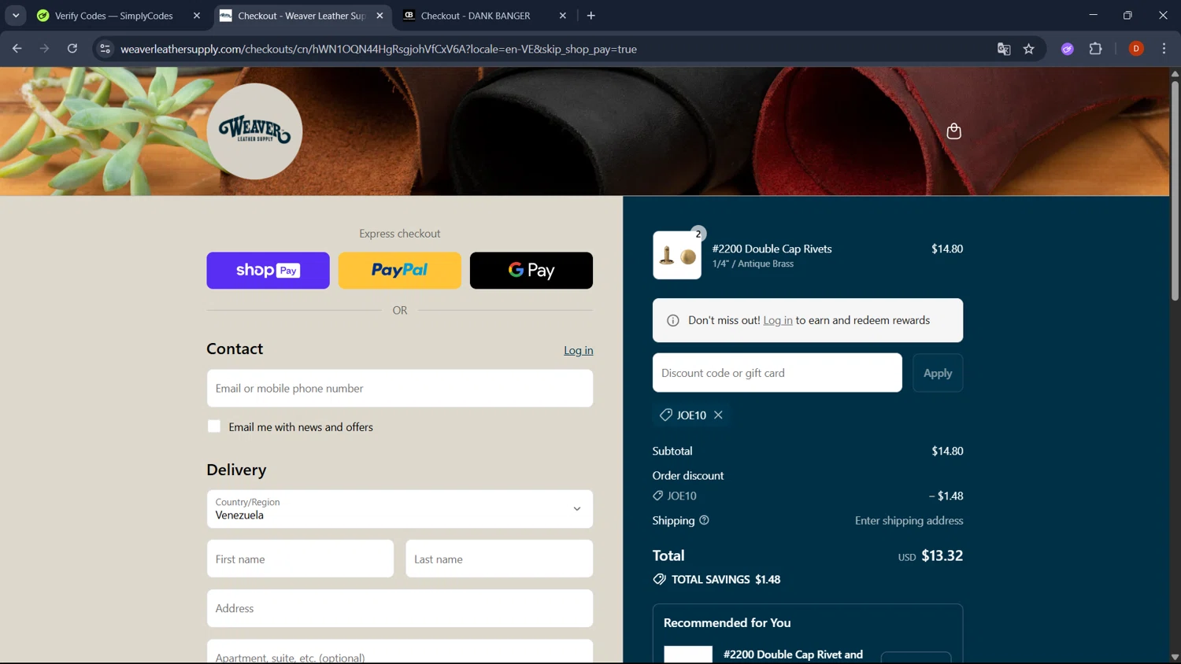
Task: Click the JOE10 tag icon chip
Action: tap(666, 415)
